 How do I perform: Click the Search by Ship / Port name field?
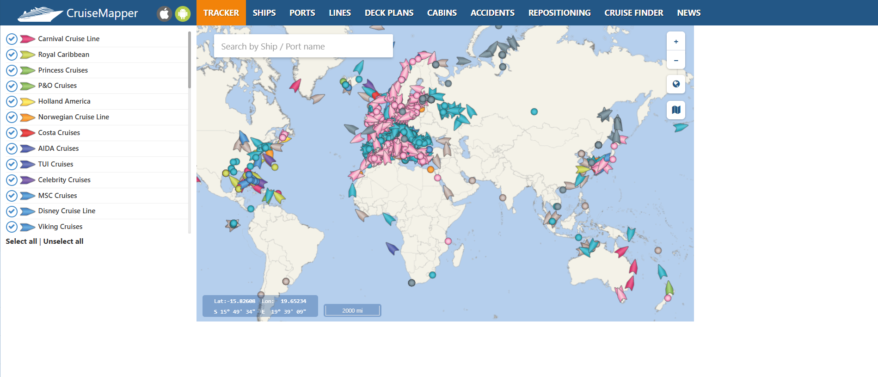click(303, 46)
